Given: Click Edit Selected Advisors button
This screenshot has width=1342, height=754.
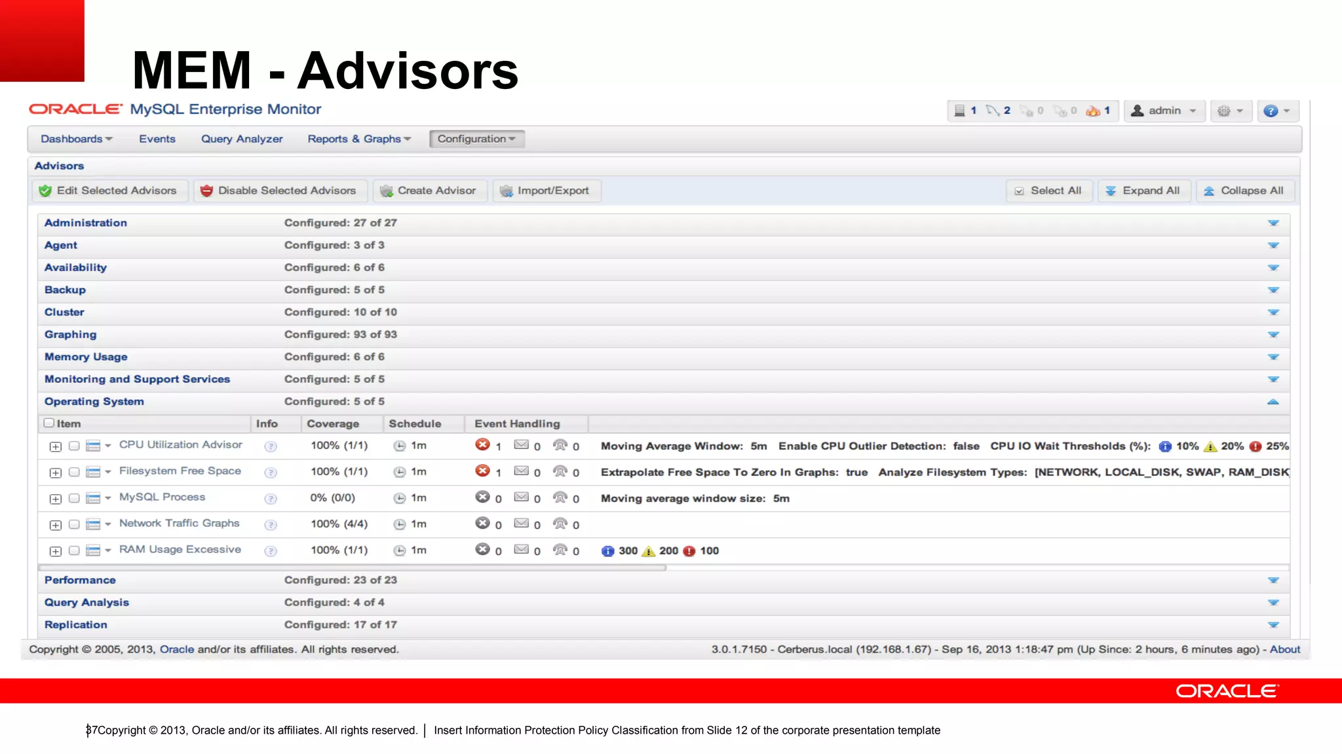Looking at the screenshot, I should [x=109, y=190].
